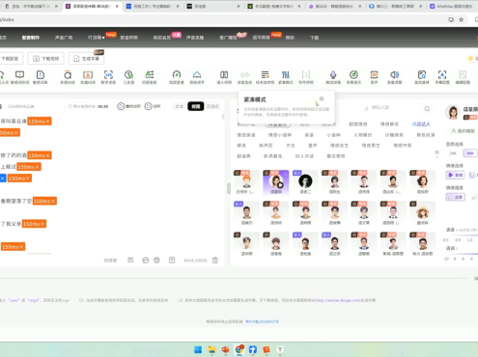
Task: Select the 48K audio quality option
Action: pos(470,153)
